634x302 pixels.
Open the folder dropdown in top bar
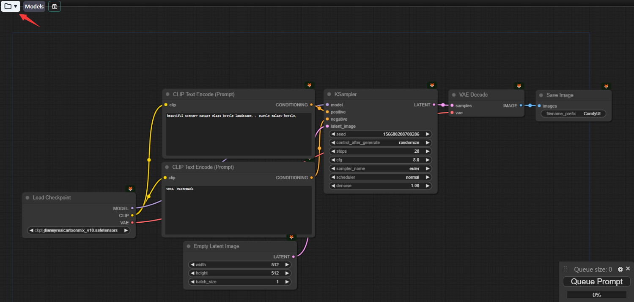(x=11, y=6)
